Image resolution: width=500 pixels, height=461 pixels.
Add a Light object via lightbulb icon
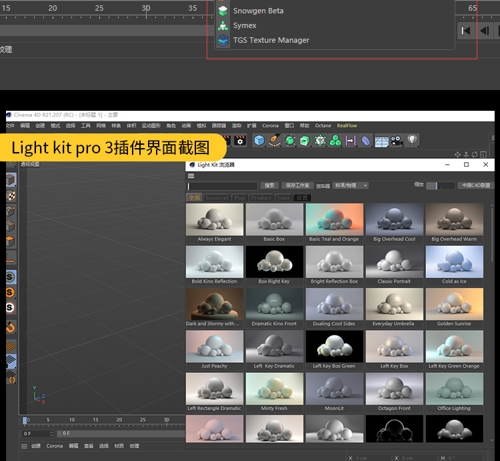pos(412,140)
